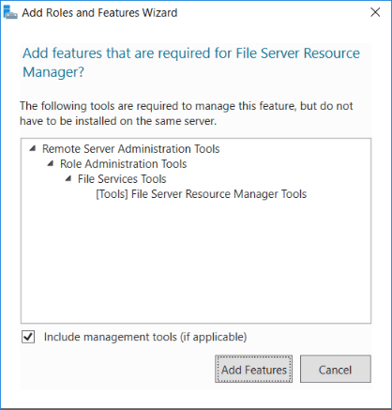Click the '[Tools]' prefix on the last tree entry
Screen dimensions: 392x410
pyautogui.click(x=112, y=194)
